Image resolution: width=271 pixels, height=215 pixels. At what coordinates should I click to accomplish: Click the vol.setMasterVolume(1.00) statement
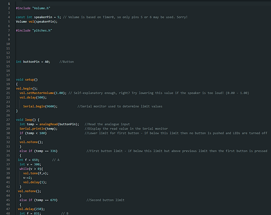click(43, 93)
